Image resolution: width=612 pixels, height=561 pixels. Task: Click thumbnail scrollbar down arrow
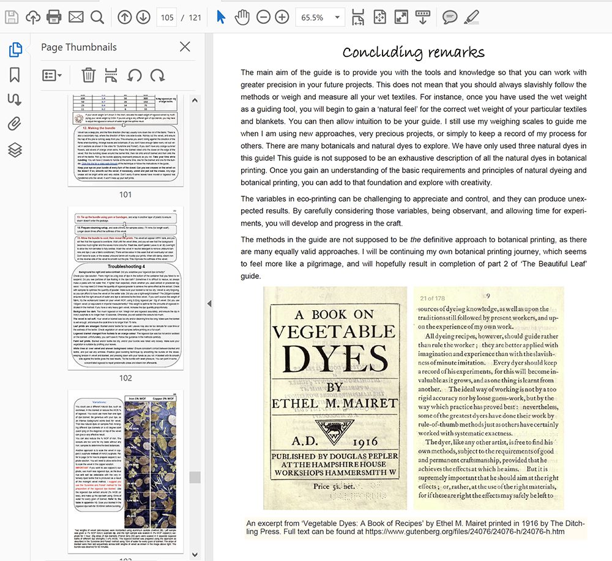point(195,554)
